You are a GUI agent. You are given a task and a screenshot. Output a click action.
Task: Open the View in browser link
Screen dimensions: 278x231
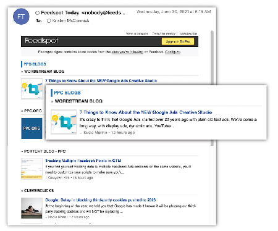(137, 33)
